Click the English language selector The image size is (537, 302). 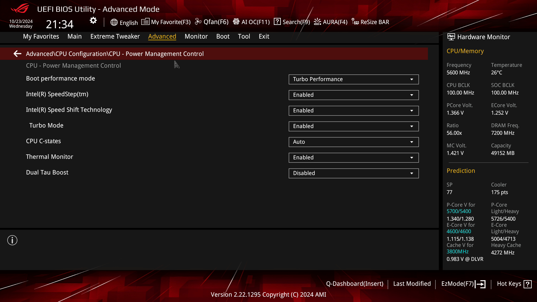pos(124,22)
